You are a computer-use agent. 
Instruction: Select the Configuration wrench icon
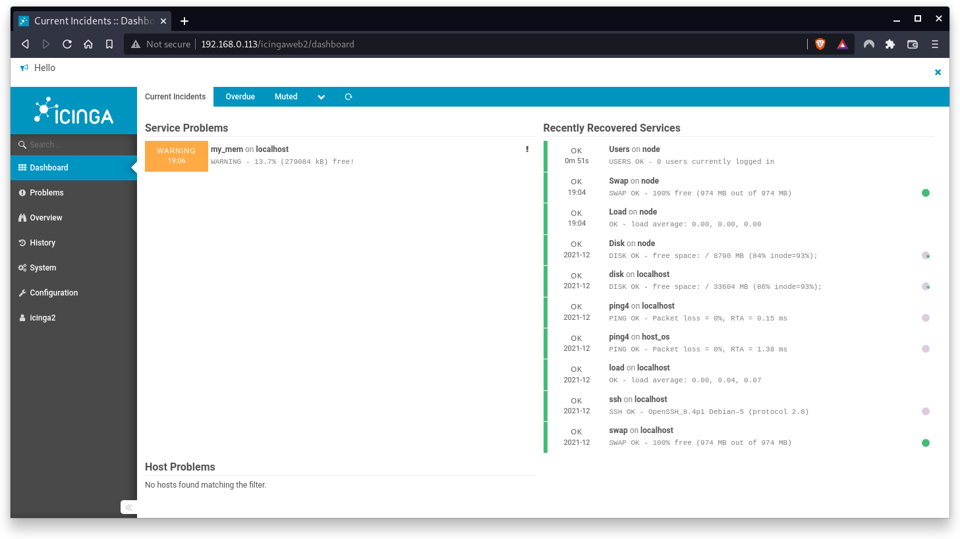pos(24,293)
